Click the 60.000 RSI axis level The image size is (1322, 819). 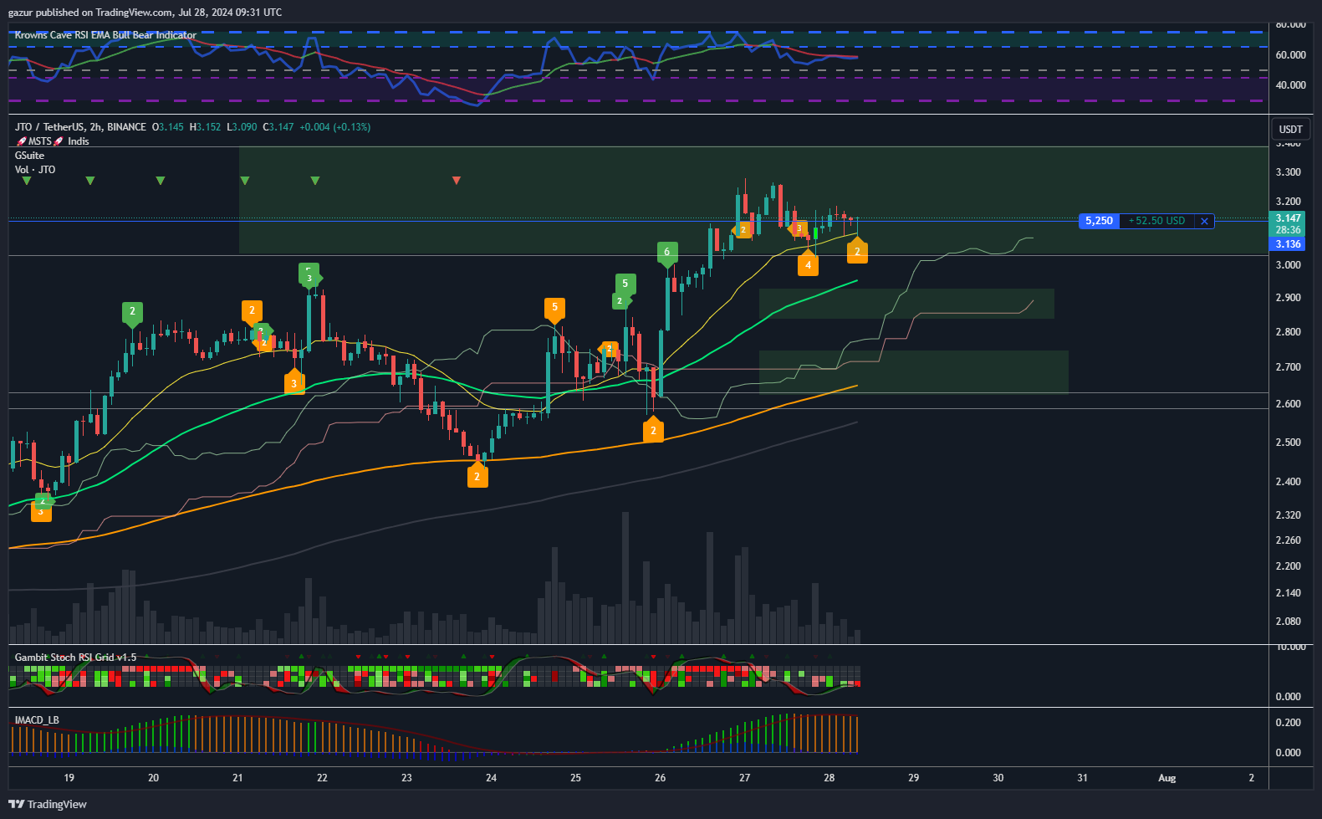pos(1290,55)
